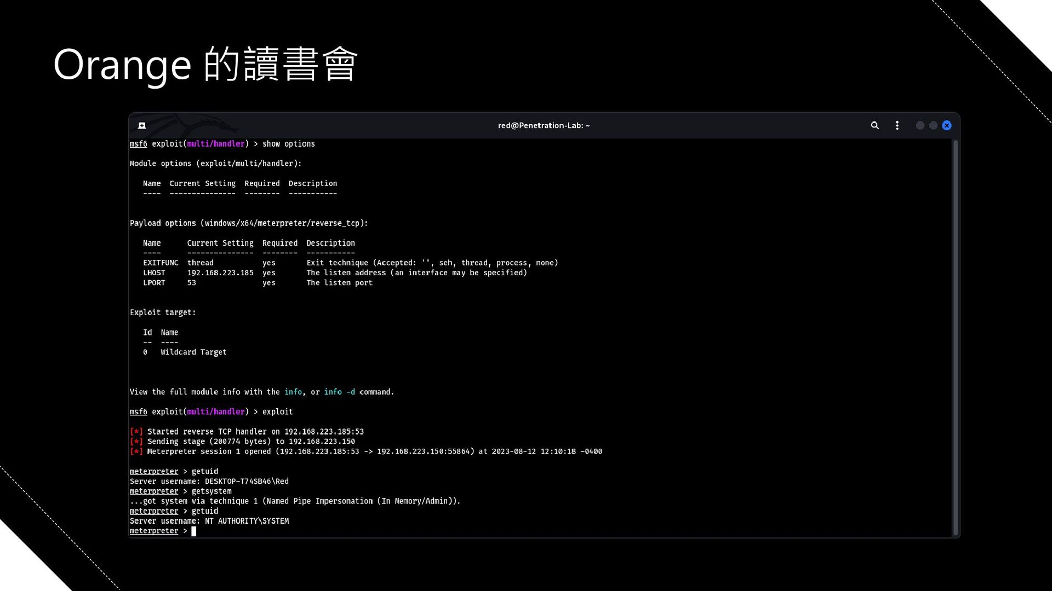The height and width of the screenshot is (591, 1052).
Task: Click 'Meterpreter session 1 opened' line
Action: pos(365,451)
